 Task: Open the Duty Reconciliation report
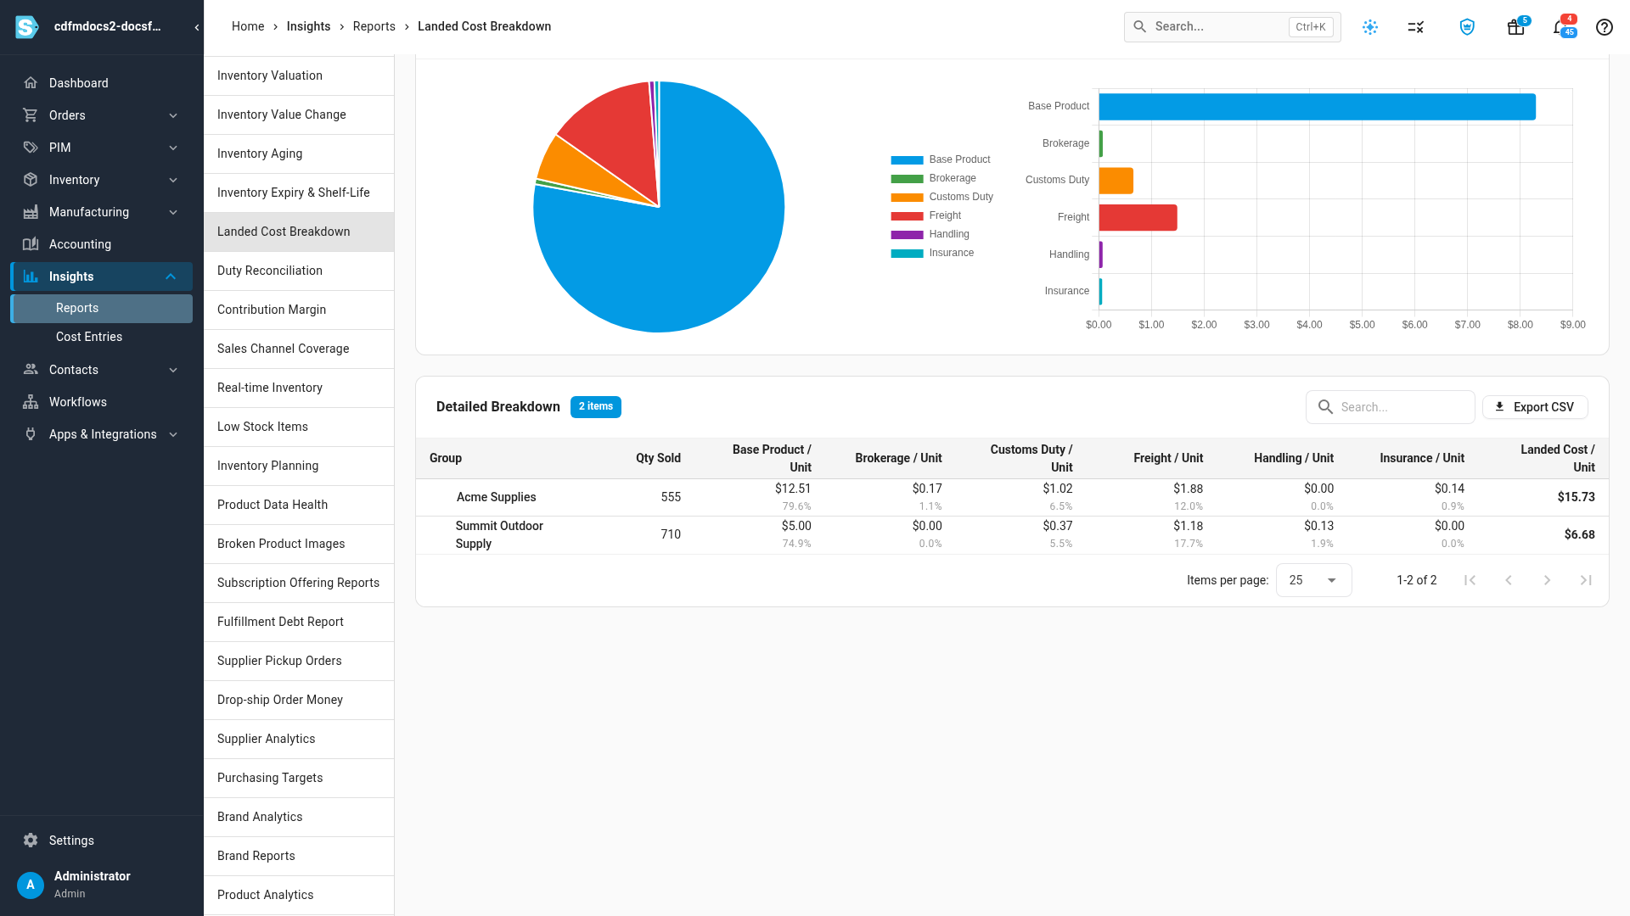[299, 271]
